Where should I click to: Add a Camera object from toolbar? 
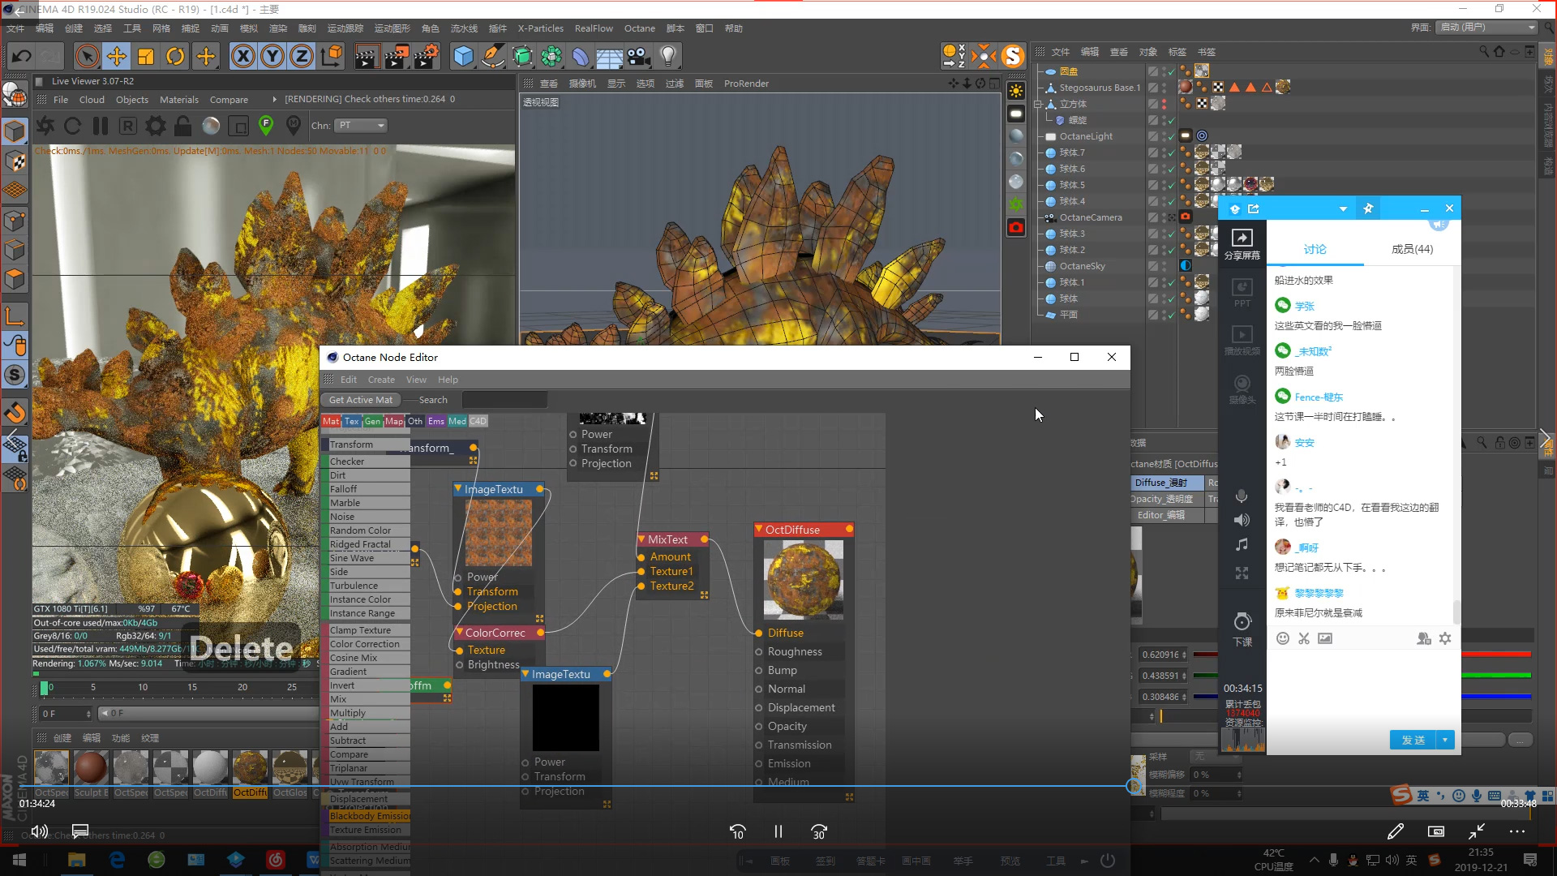pos(639,56)
